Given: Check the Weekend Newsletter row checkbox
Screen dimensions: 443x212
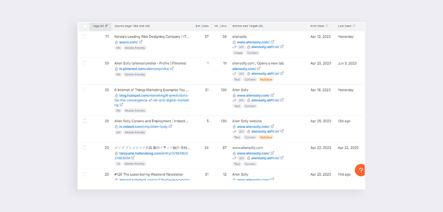Looking at the screenshot, I should [85, 174].
